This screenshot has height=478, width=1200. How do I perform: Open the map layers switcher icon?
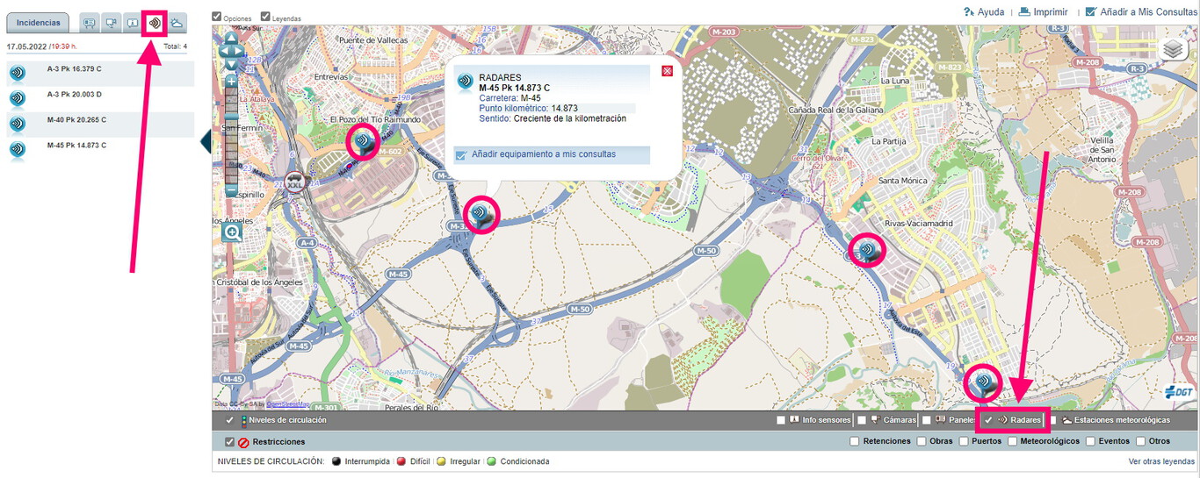1174,51
